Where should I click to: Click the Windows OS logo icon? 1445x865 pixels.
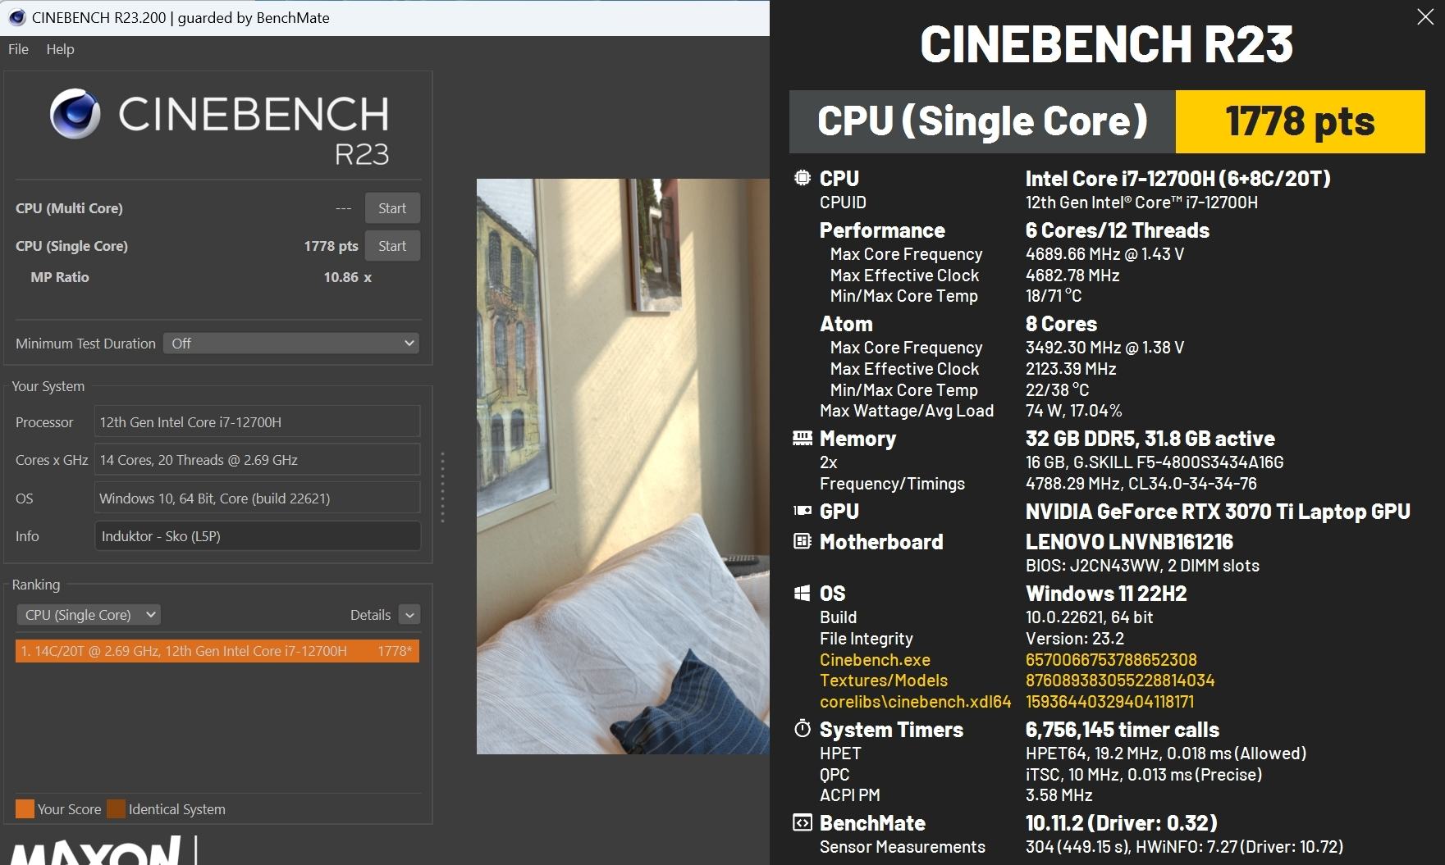[x=803, y=593]
